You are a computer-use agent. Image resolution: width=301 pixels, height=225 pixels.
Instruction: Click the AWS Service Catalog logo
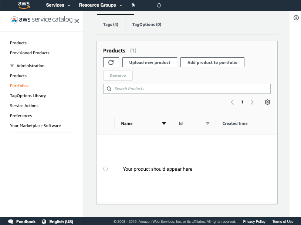[41, 20]
